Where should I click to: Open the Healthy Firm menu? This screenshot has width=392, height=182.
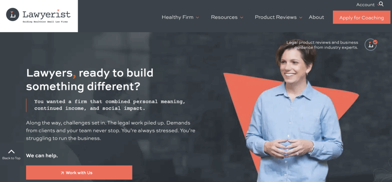click(178, 17)
